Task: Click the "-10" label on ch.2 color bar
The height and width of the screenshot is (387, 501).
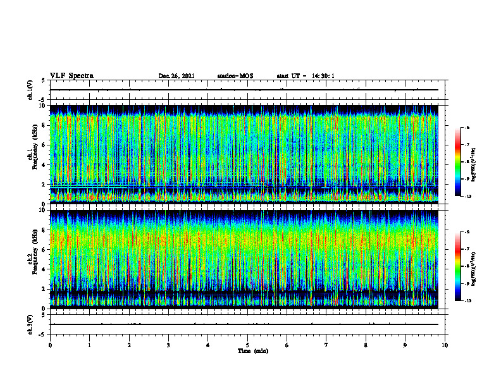Action: click(467, 301)
